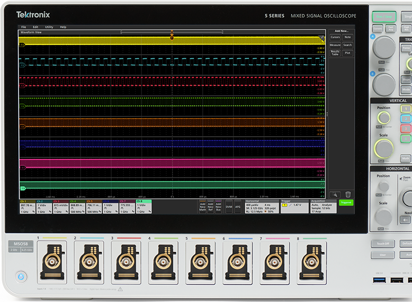Click the trigger Slope button
The width and height of the screenshot is (412, 302).
click(406, 79)
